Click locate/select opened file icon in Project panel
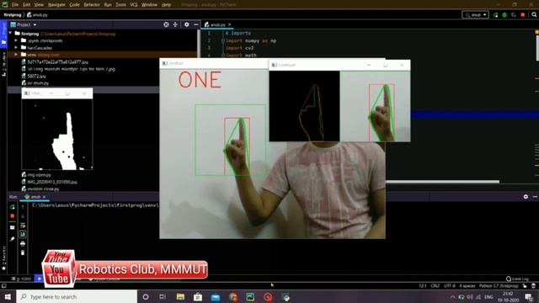The height and width of the screenshot is (303, 539). [x=166, y=24]
